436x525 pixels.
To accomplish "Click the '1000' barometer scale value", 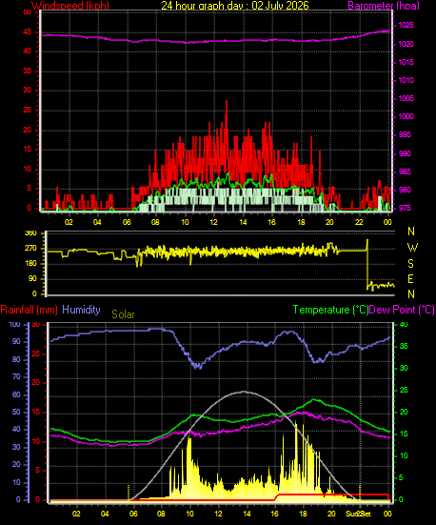I will (406, 116).
